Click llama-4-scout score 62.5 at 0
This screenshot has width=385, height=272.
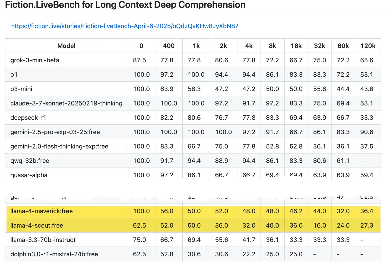tap(140, 225)
